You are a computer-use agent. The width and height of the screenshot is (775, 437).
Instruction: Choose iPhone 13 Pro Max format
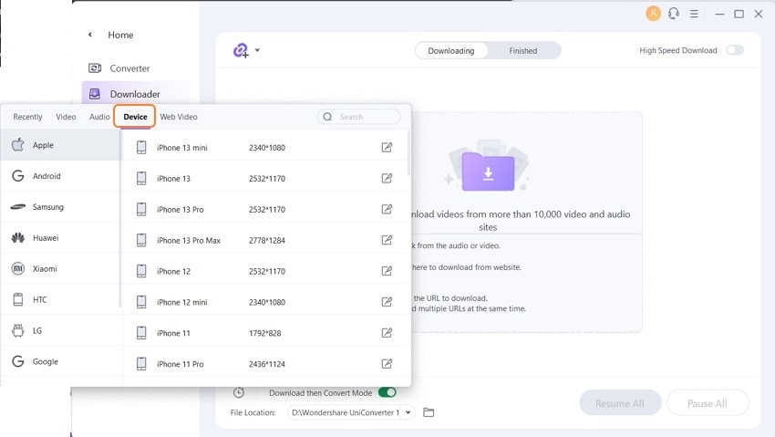[x=265, y=240]
